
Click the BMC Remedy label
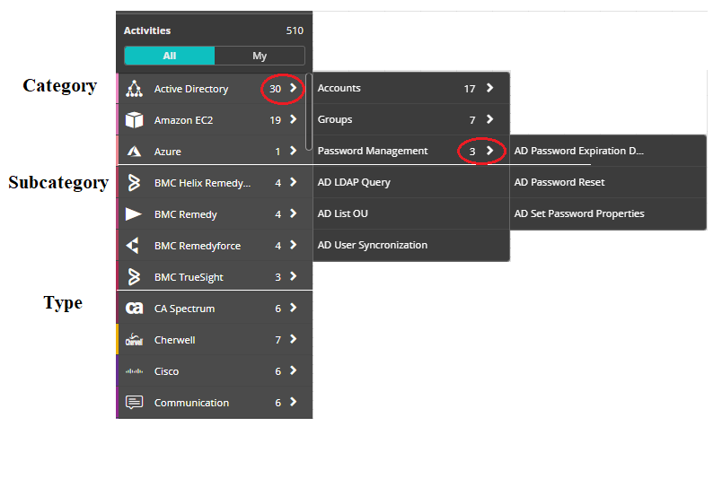tap(186, 214)
